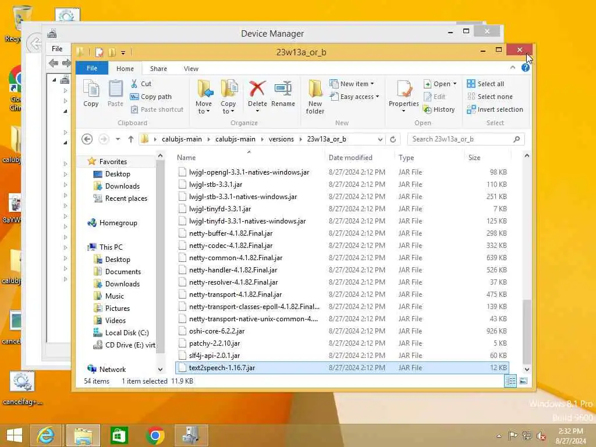This screenshot has height=447, width=596.
Task: Select oshi-core-6.2.2.jar file
Action: [342, 331]
